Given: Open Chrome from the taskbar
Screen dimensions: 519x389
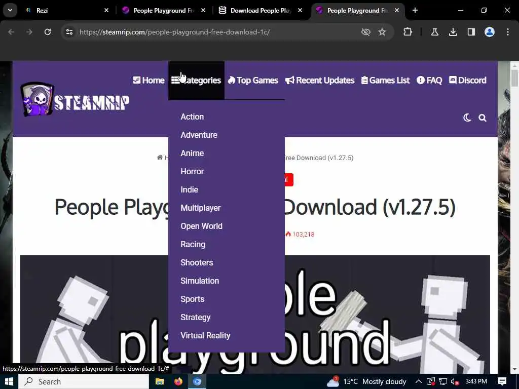Looking at the screenshot, I should (x=197, y=381).
